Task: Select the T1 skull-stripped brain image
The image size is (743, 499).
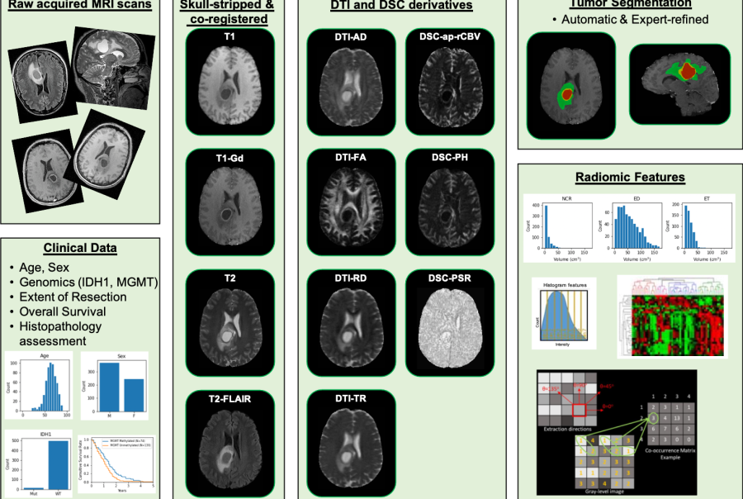Action: [x=230, y=82]
